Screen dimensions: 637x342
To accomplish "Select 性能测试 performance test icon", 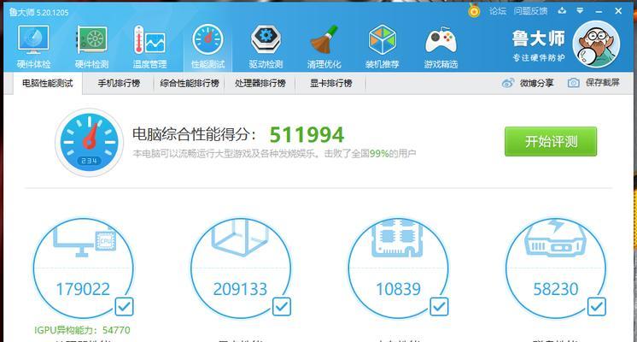I will 208,40.
